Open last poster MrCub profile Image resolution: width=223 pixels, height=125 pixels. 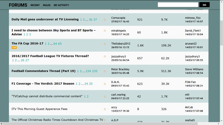pyautogui.click(x=189, y=107)
